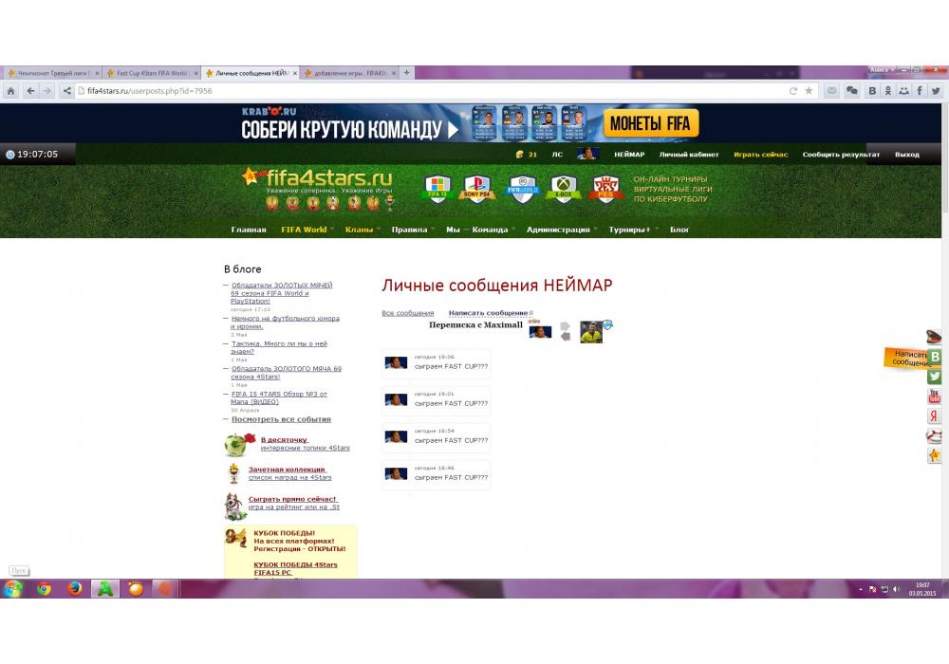Image resolution: width=949 pixels, height=664 pixels.
Task: Expand the Кланы navigation menu
Action: (360, 230)
